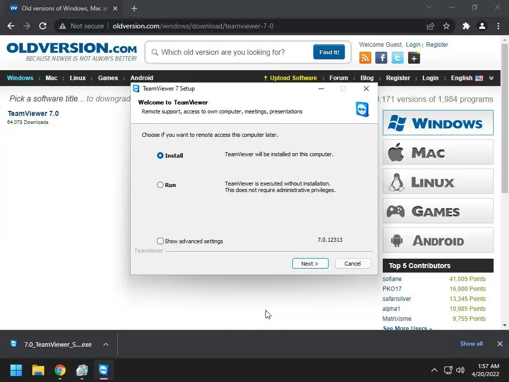Open contributor PKO17 profile
This screenshot has height=382, width=509.
click(x=392, y=289)
